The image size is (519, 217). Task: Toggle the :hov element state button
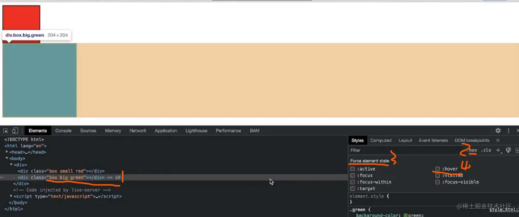click(x=472, y=150)
